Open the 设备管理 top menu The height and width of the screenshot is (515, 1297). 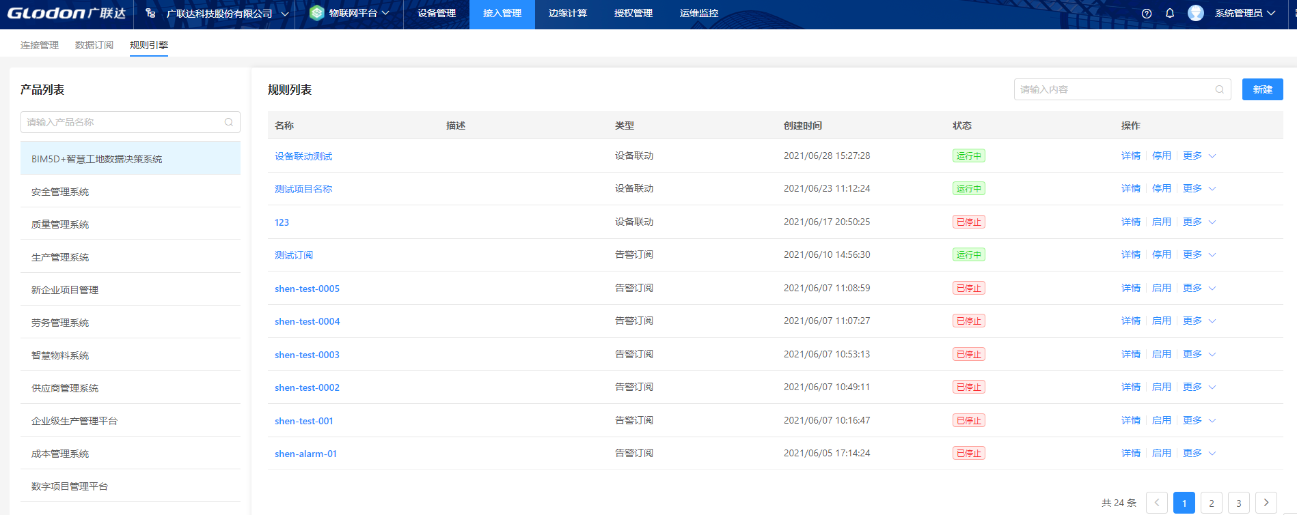[437, 13]
